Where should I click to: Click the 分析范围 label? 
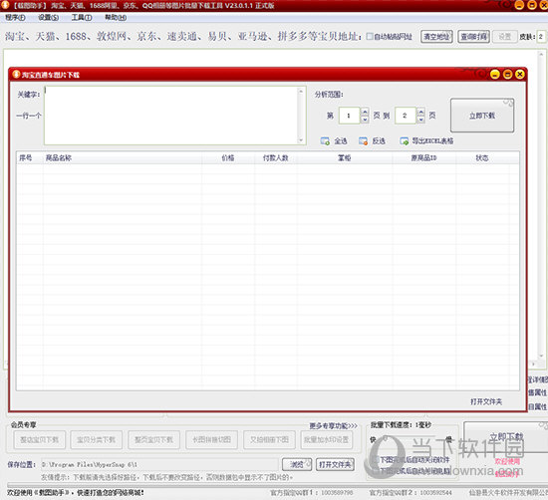tap(329, 95)
